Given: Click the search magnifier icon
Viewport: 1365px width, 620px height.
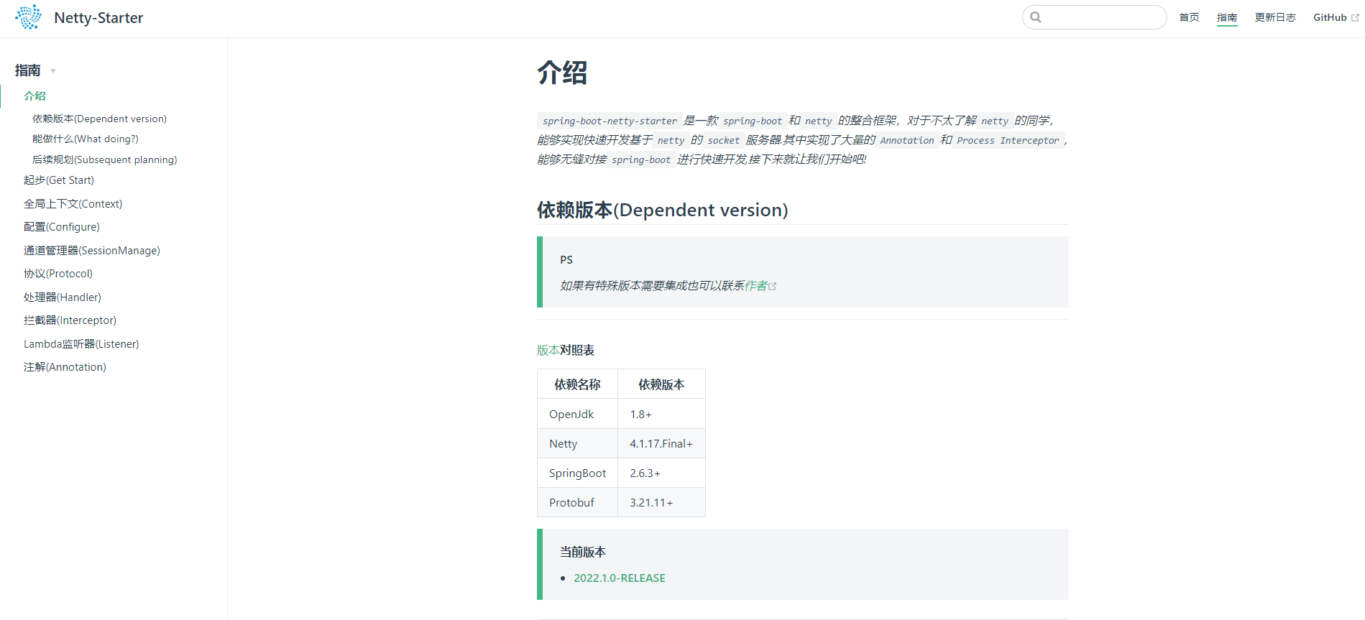Looking at the screenshot, I should (x=1036, y=17).
